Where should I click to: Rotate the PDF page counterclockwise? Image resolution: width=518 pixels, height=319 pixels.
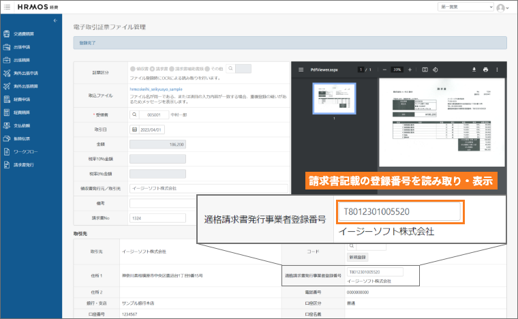[435, 70]
